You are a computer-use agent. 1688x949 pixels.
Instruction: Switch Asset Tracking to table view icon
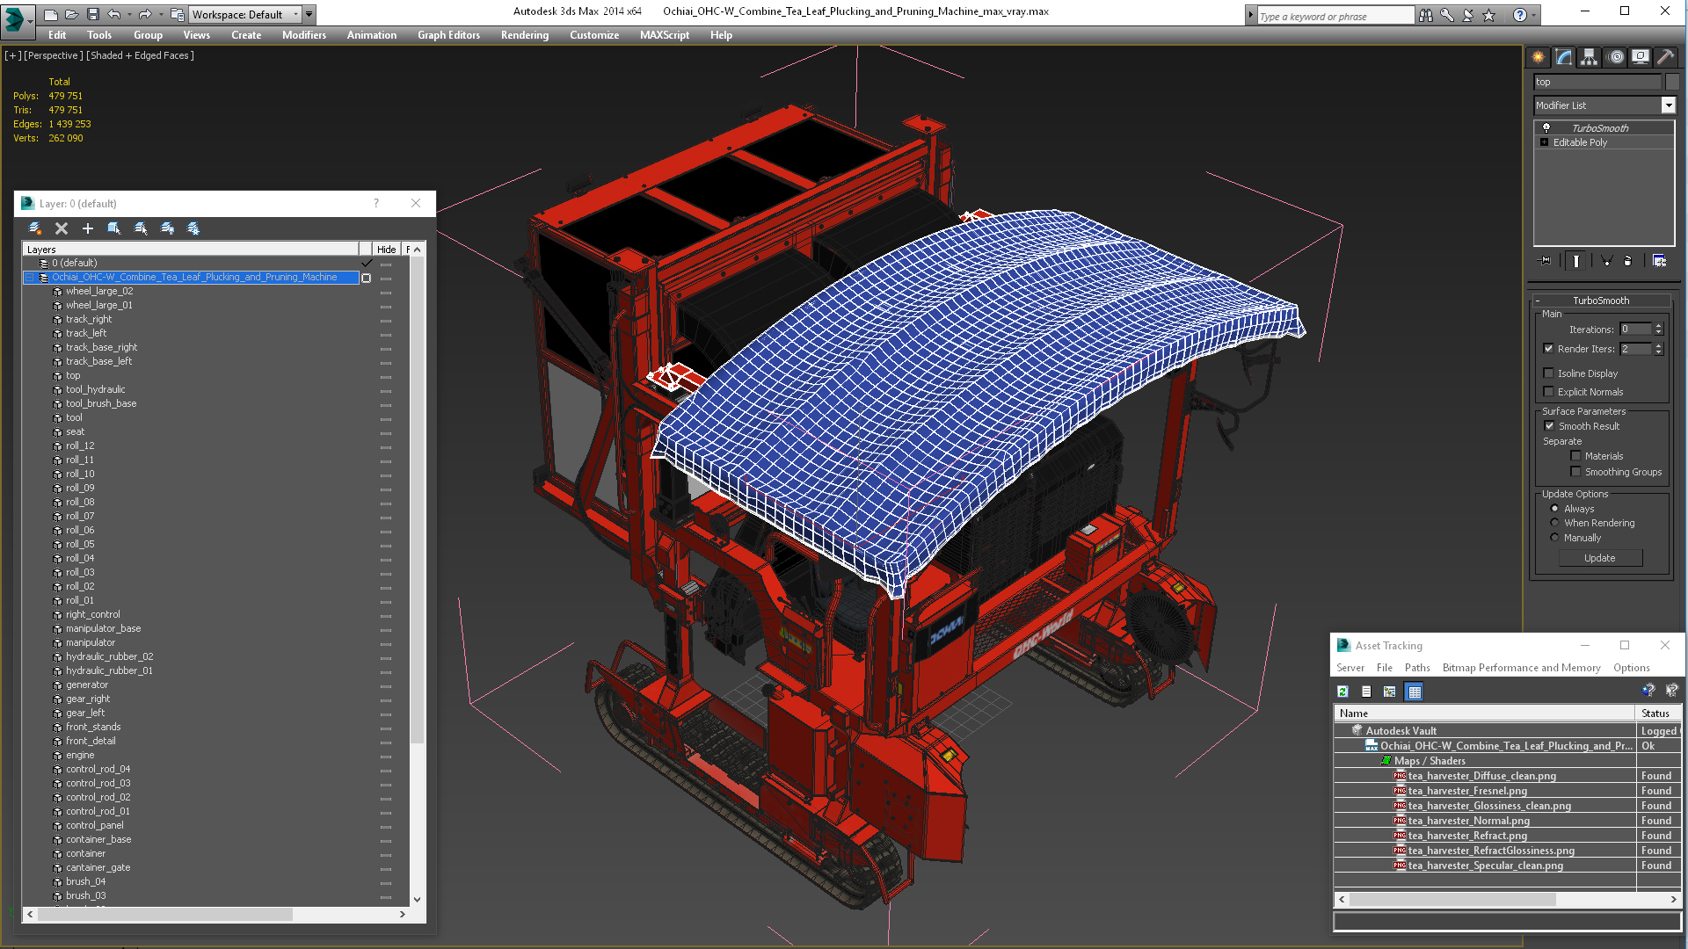(1414, 692)
